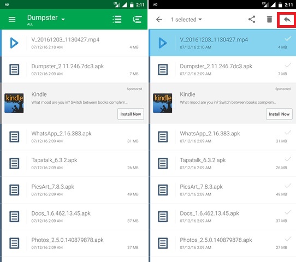Restore the selected file with the arrow icon

click(x=287, y=19)
